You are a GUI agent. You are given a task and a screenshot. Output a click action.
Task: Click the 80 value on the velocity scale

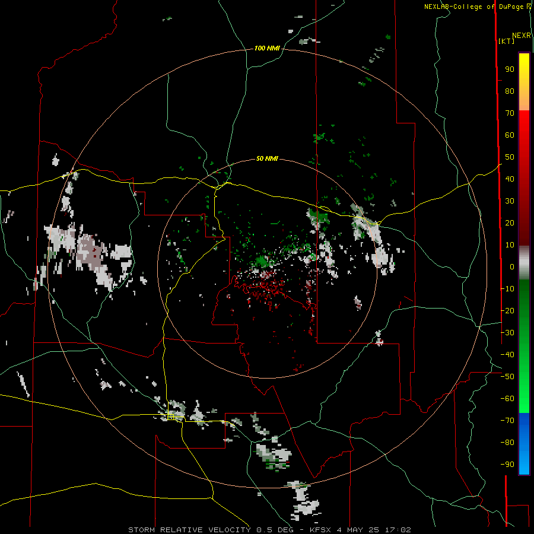coord(510,91)
